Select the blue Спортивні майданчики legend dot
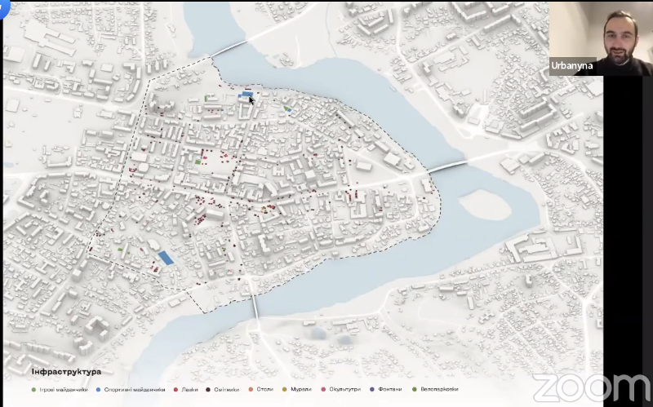Viewport: 653px width, 407px height. coord(97,389)
